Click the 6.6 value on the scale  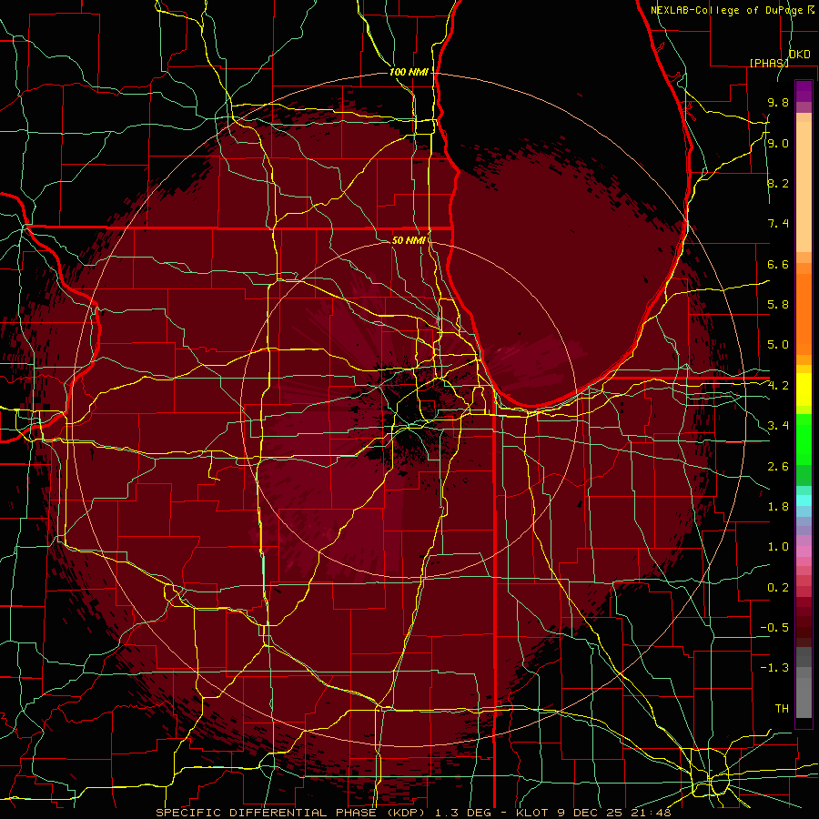[778, 264]
